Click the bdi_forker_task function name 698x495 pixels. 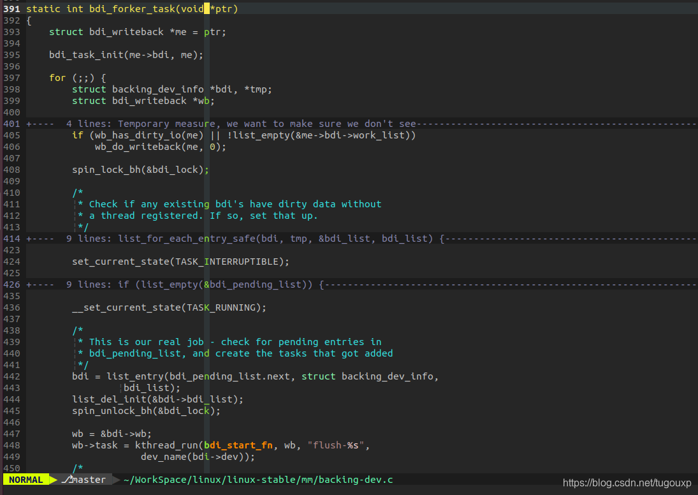coord(132,9)
